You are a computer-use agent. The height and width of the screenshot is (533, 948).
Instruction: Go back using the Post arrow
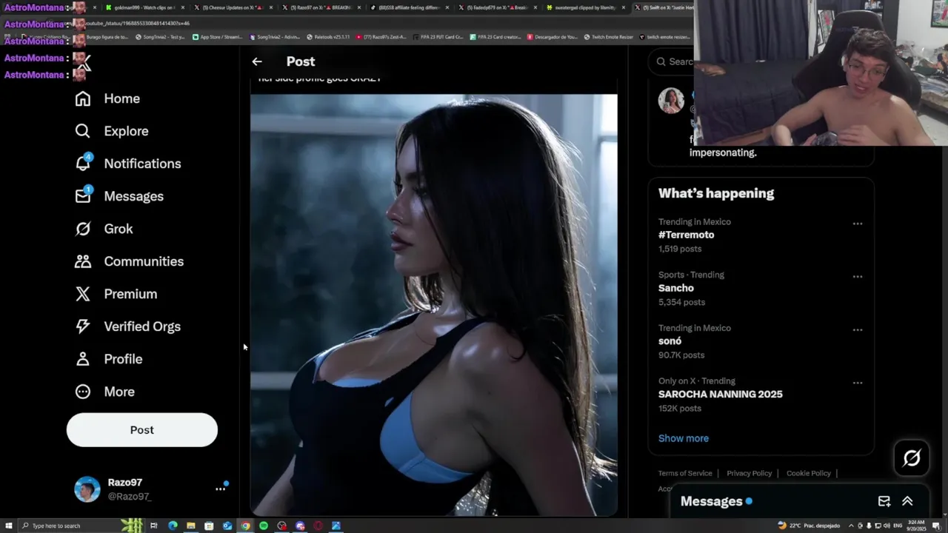coord(257,61)
